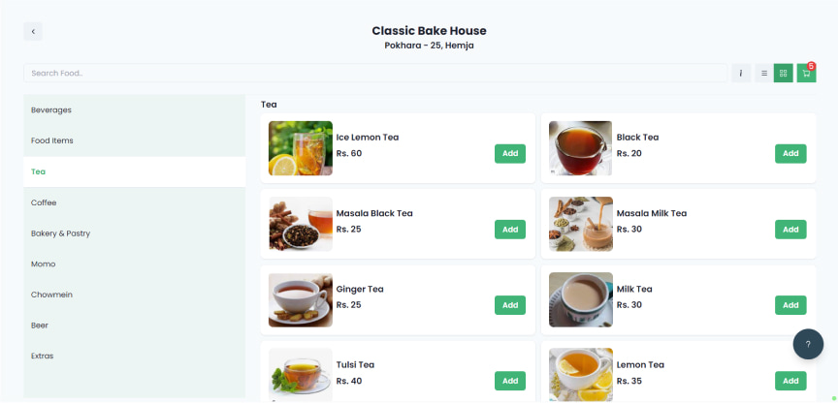
Task: Click the Search Food field
Action: (375, 74)
